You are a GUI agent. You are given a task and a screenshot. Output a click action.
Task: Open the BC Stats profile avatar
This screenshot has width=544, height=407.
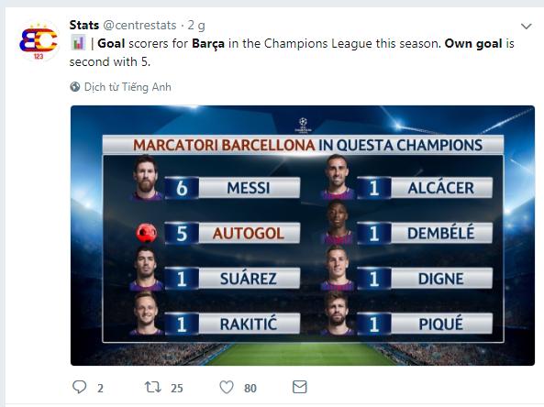pos(39,41)
